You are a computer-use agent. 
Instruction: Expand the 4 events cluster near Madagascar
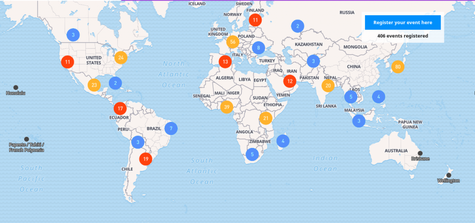coord(283,141)
